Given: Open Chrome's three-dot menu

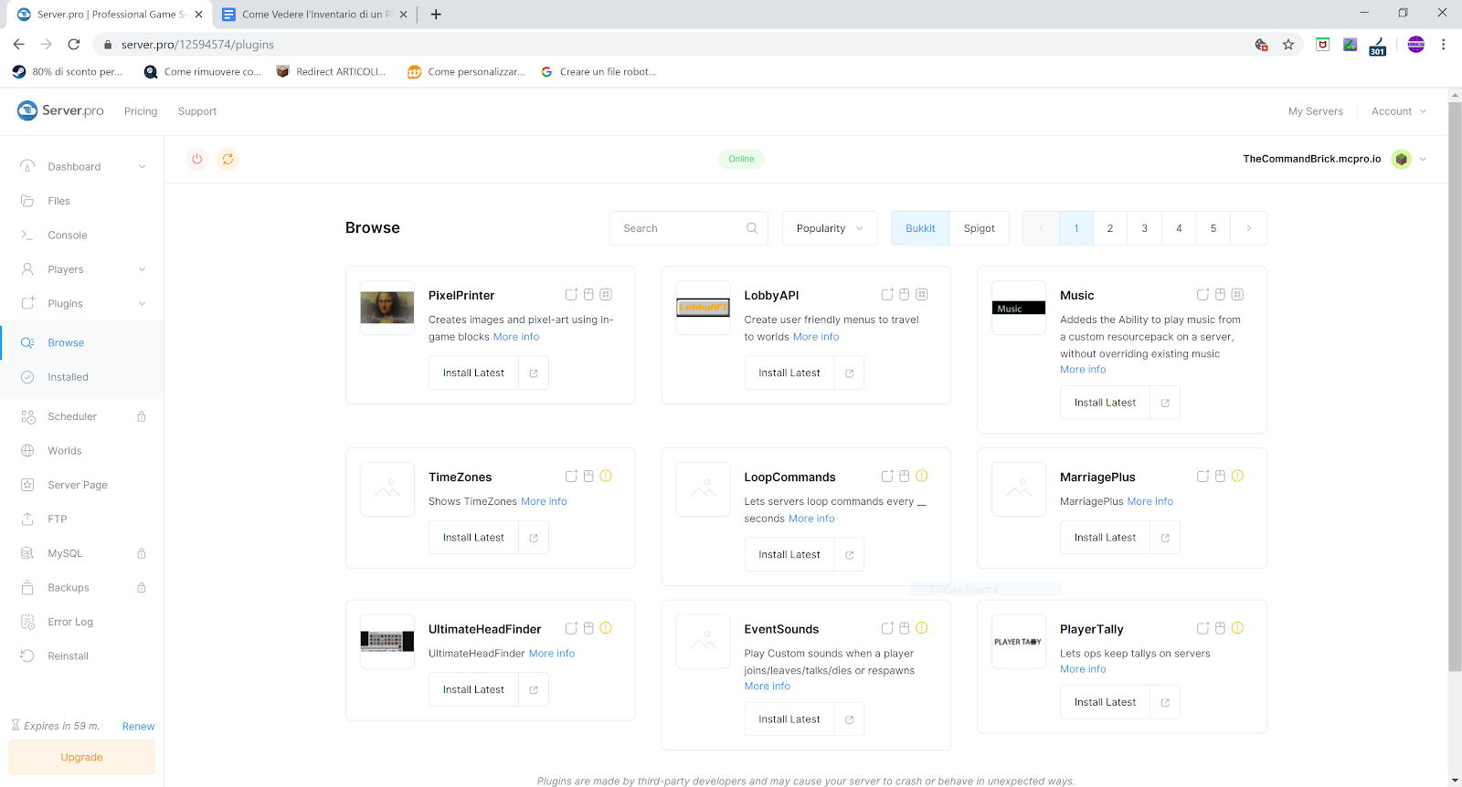Looking at the screenshot, I should (1443, 44).
